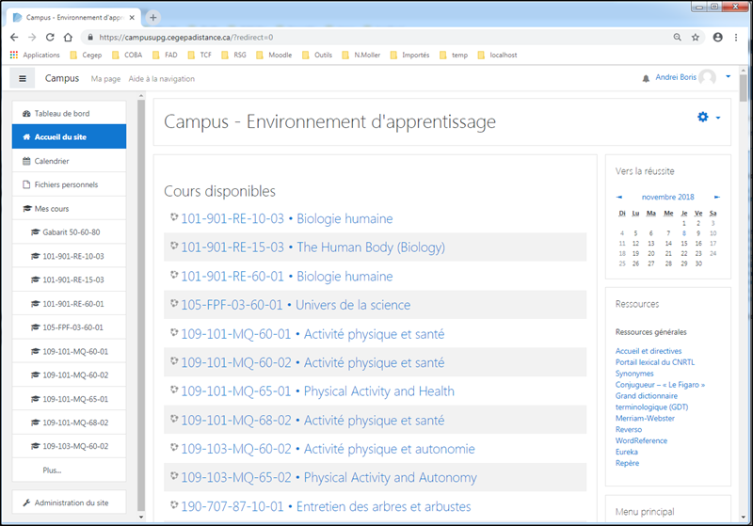Select Tableau de bord in sidebar
Viewport: 753px width, 526px height.
(x=61, y=113)
